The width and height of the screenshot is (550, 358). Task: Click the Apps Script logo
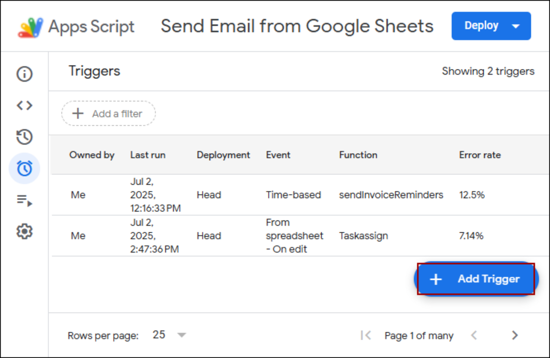pos(30,27)
